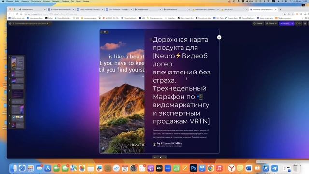Go back with Chrome back arrow
This screenshot has height=174, width=309.
click(9, 14)
